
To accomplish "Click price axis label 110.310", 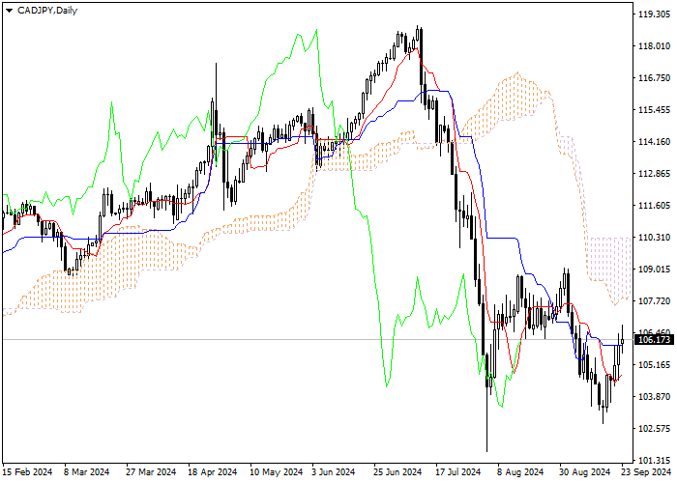I will tap(654, 238).
